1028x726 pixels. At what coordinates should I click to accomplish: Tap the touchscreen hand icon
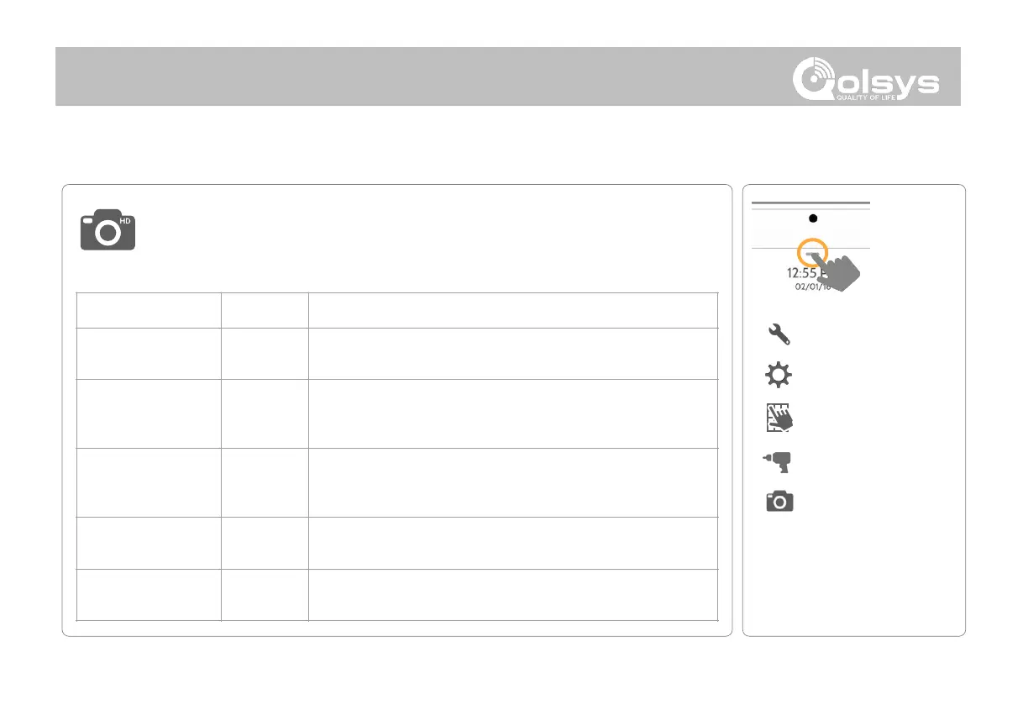click(779, 418)
